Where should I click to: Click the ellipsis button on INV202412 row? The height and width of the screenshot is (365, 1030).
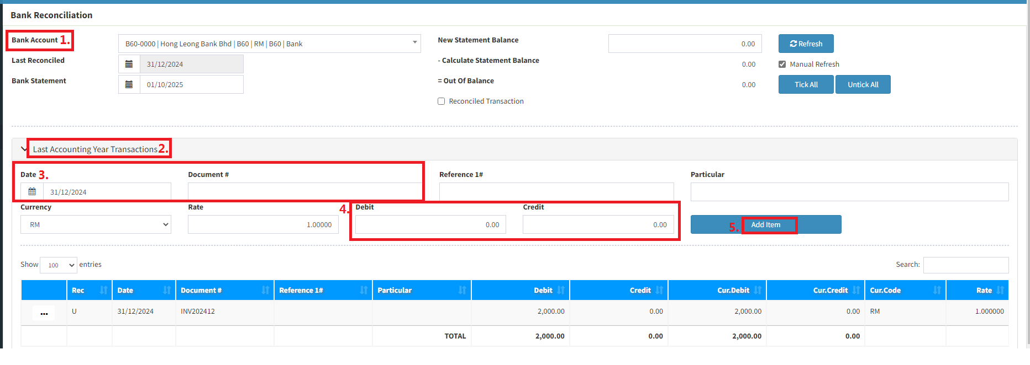coord(44,313)
